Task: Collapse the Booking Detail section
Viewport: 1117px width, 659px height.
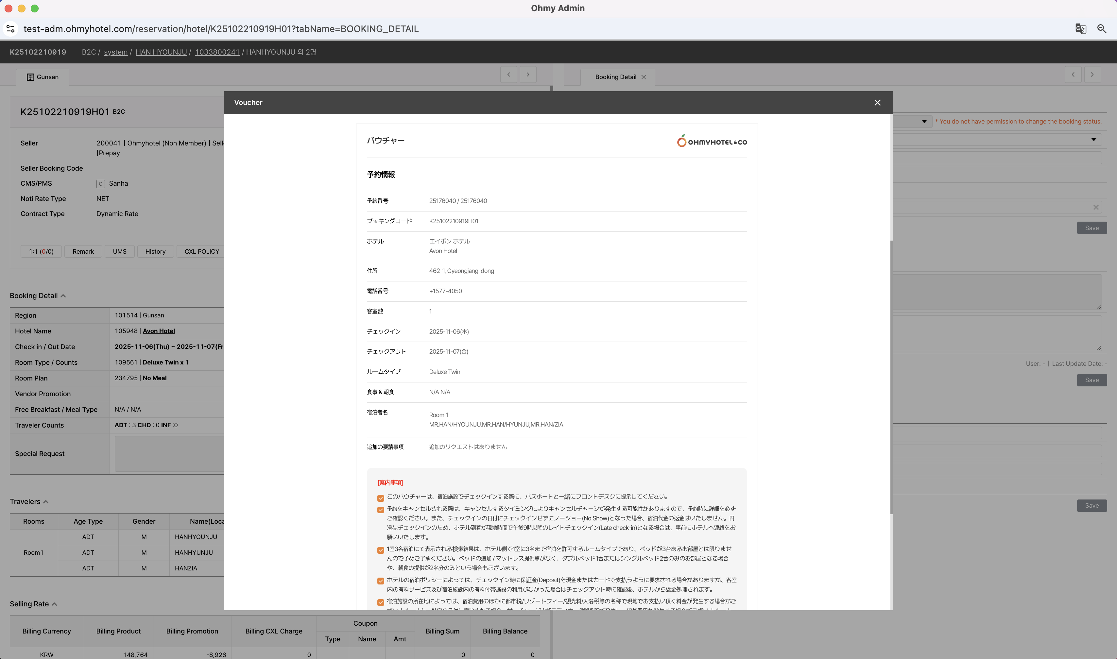Action: (63, 296)
